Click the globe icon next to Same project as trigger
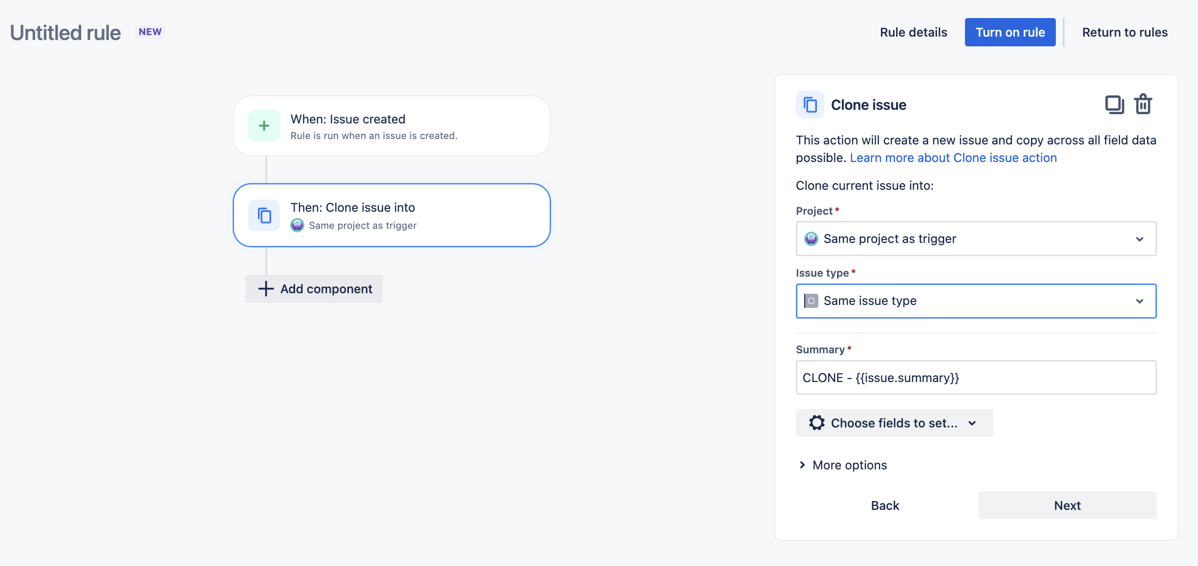Image resolution: width=1198 pixels, height=566 pixels. tap(812, 238)
